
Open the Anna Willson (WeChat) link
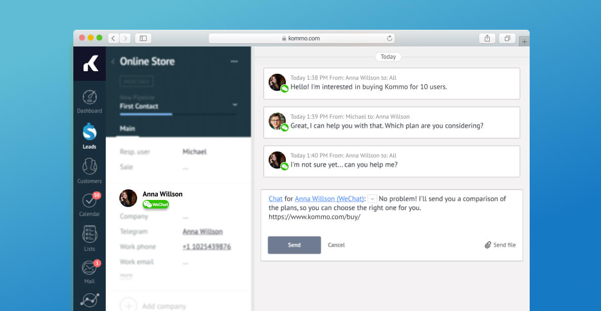[x=329, y=199]
